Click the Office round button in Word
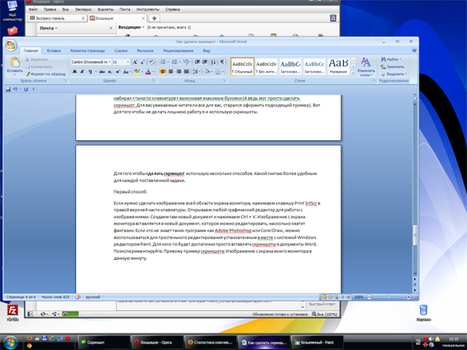467x350 pixels. click(x=11, y=45)
